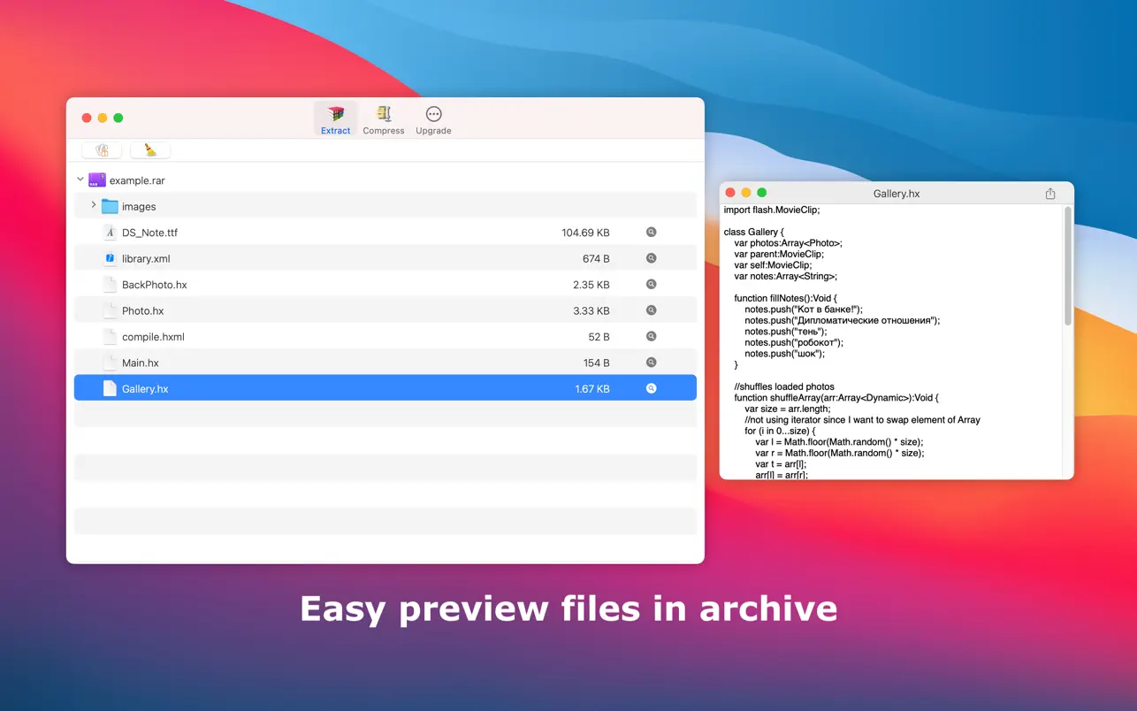Screen dimensions: 1137x711
Task: Click magnifier icon on Photo.hx row
Action: pyautogui.click(x=651, y=310)
